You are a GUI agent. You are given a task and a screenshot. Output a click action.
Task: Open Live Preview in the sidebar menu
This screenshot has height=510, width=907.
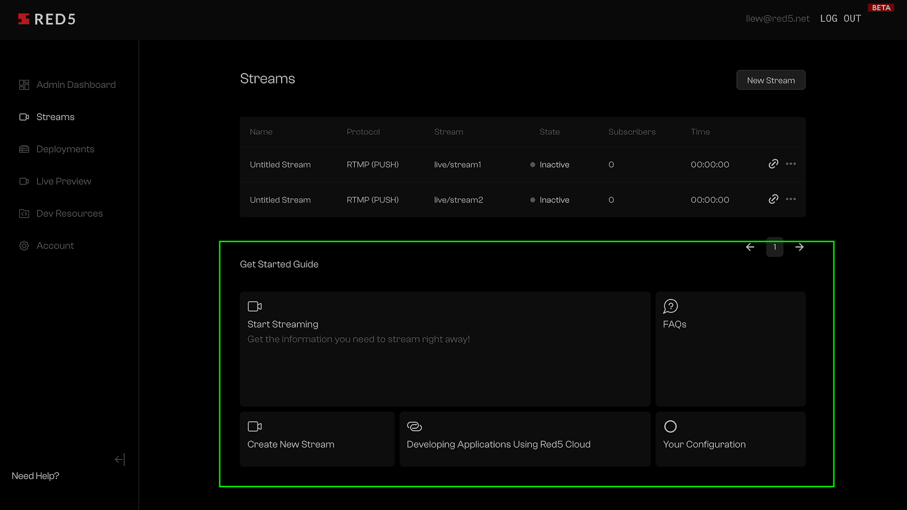[x=64, y=181]
